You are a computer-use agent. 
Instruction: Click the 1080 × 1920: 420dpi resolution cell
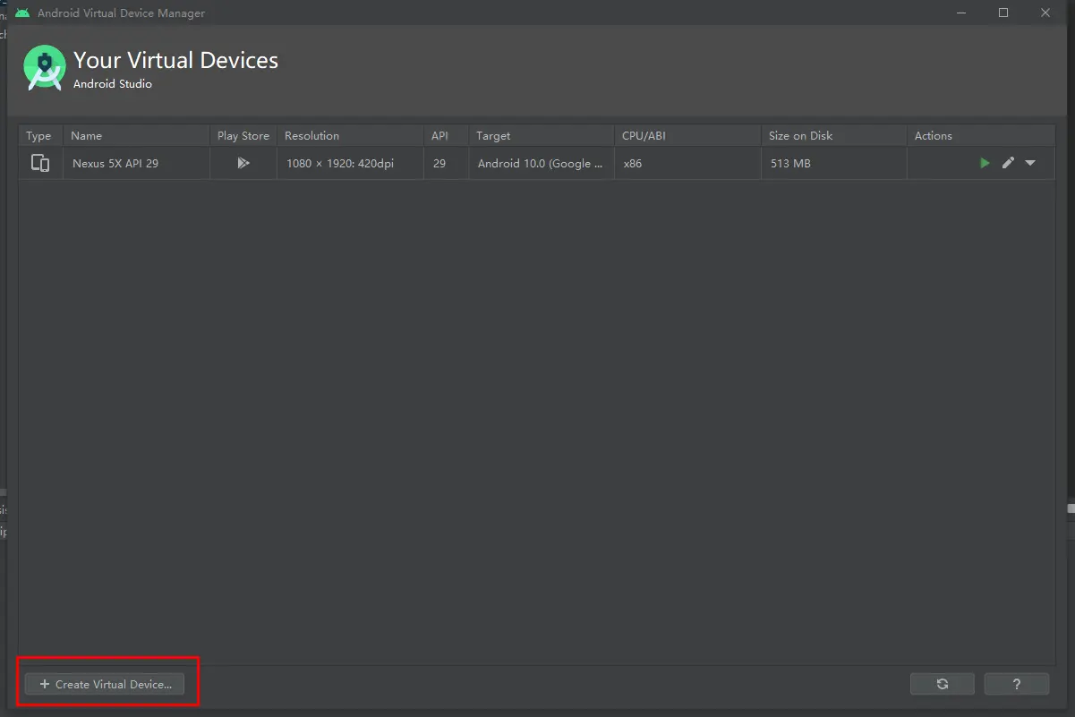point(350,164)
